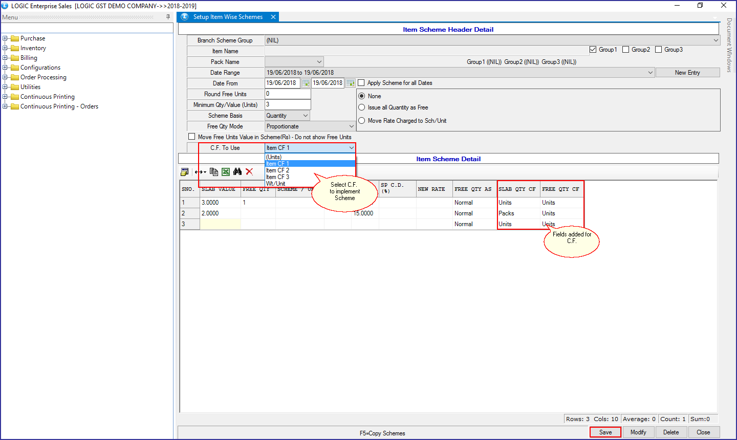Click the Close button

(703, 432)
